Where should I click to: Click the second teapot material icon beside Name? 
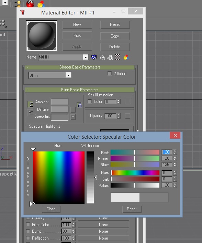click(110, 57)
